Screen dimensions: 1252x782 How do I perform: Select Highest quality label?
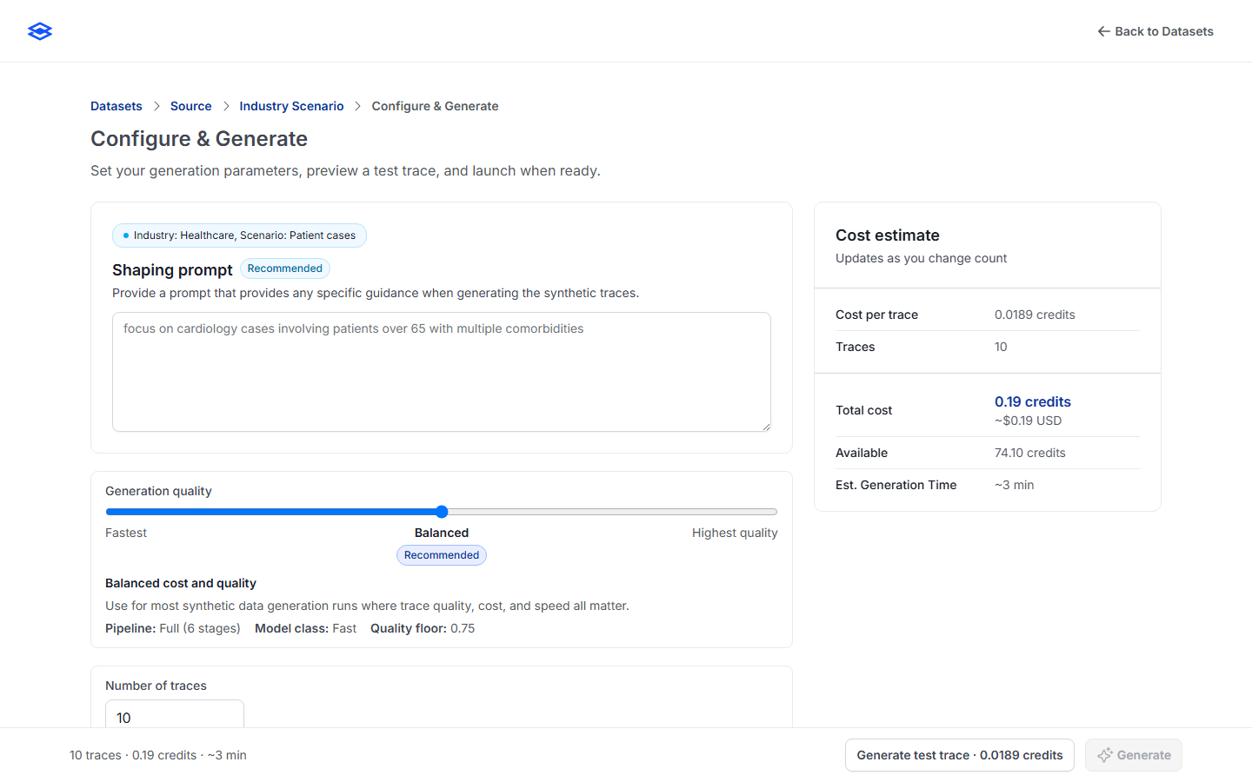pos(735,533)
